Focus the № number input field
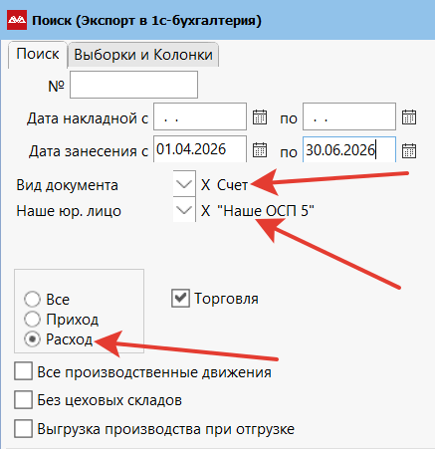This screenshot has height=449, width=435. (133, 85)
